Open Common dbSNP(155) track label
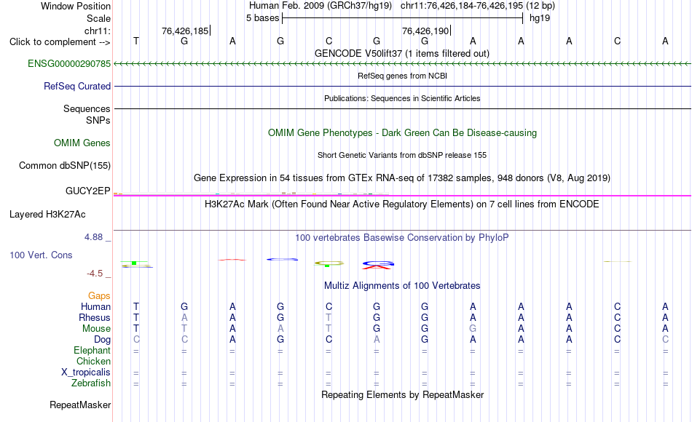 65,165
